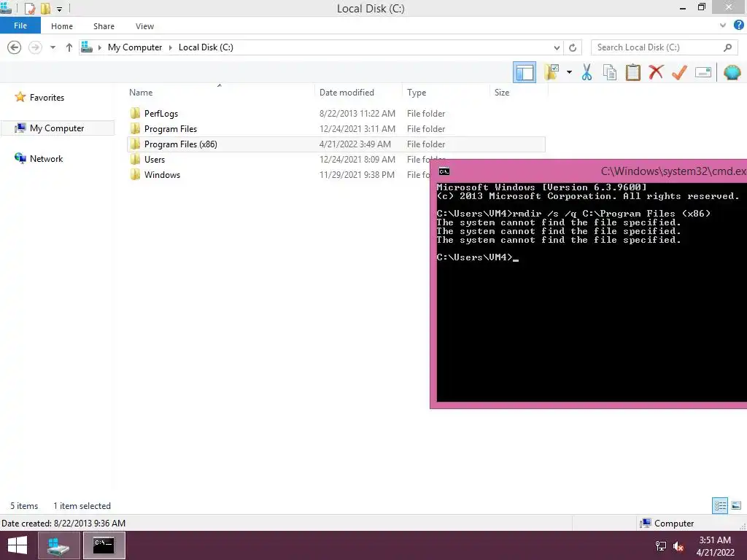The width and height of the screenshot is (747, 560).
Task: Select the Users folder
Action: [155, 159]
